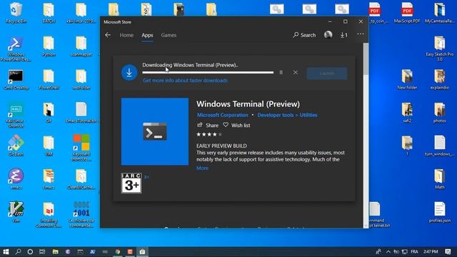The width and height of the screenshot is (457, 257).
Task: Open the Microsoft Corporation publisher link
Action: click(222, 115)
